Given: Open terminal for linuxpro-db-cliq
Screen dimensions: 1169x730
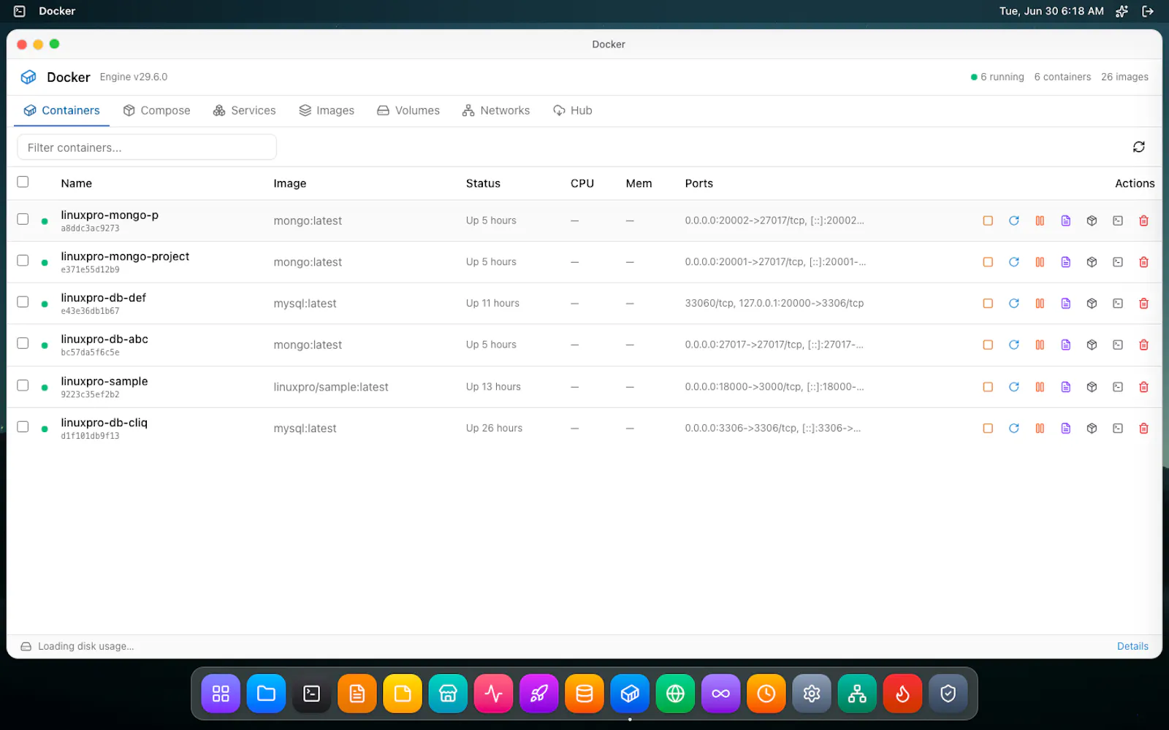Looking at the screenshot, I should [x=1118, y=429].
